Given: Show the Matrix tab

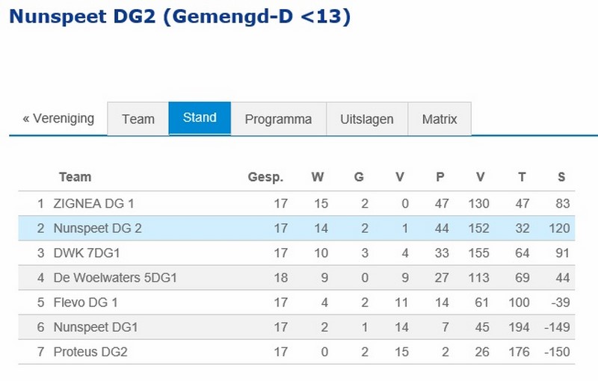Looking at the screenshot, I should [440, 119].
